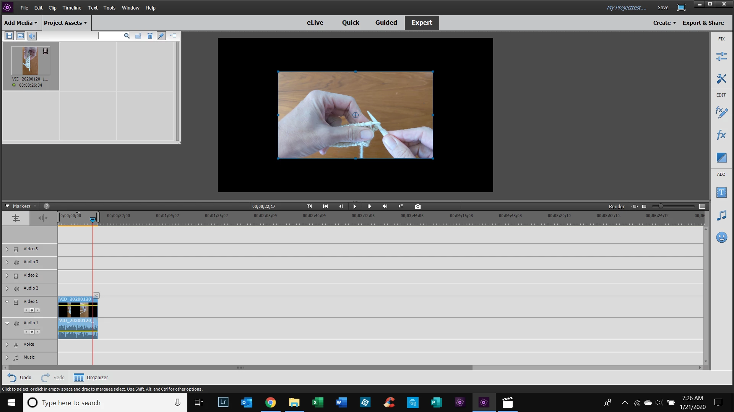734x412 pixels.
Task: Open the Transitions panel icon
Action: click(721, 158)
